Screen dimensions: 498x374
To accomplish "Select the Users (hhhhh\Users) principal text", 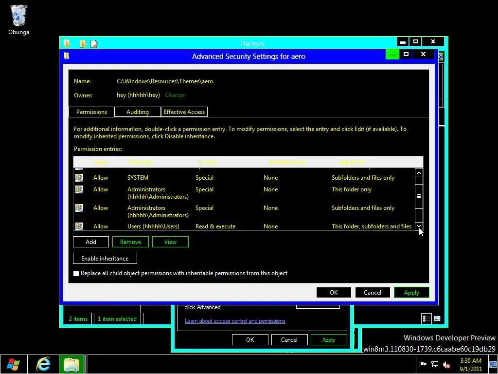I will (x=153, y=226).
